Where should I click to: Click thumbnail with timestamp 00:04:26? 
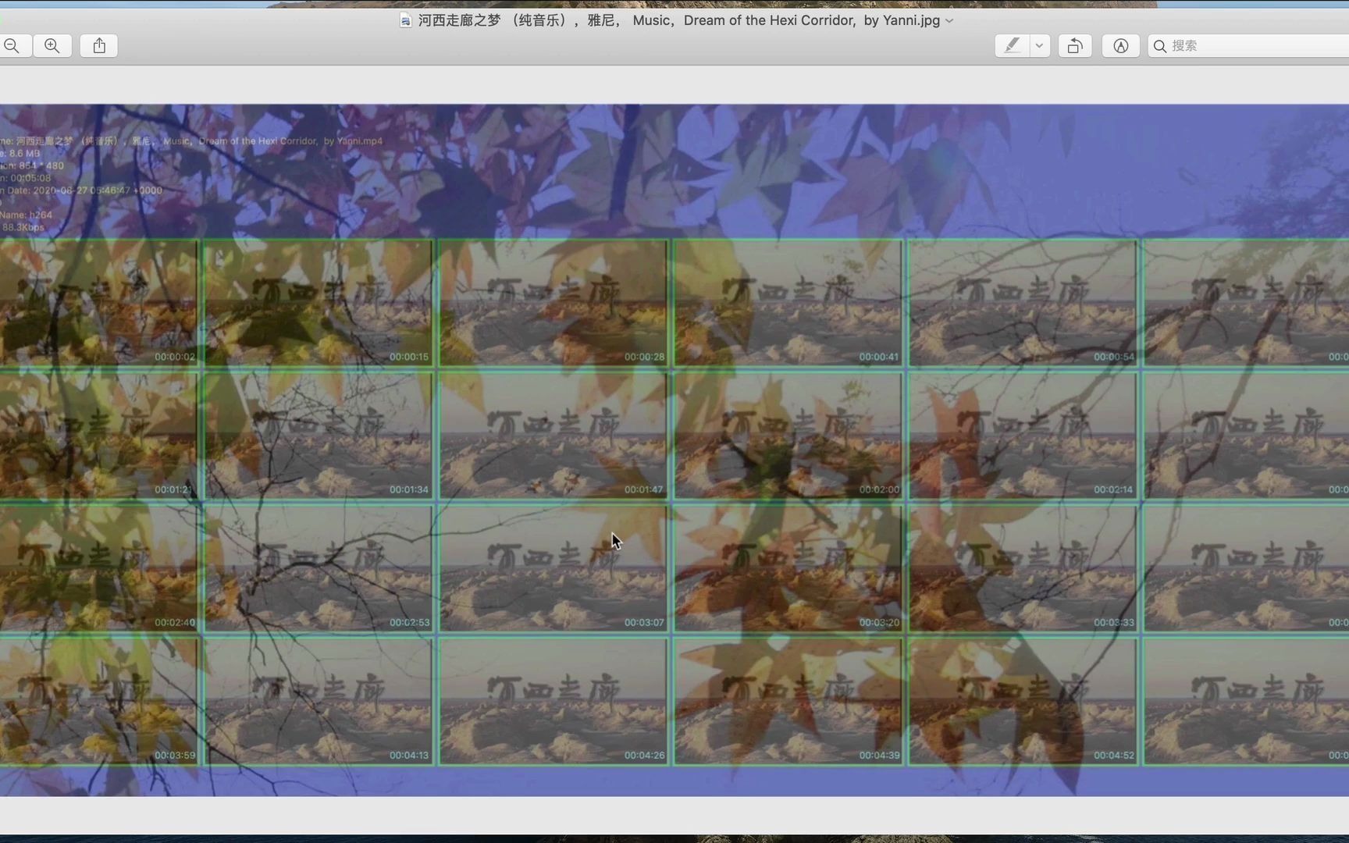[x=553, y=701]
